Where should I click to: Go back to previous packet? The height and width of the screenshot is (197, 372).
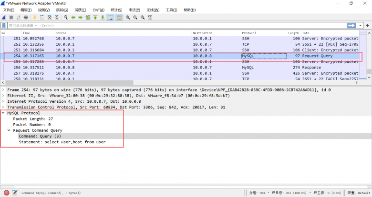pos(73,17)
